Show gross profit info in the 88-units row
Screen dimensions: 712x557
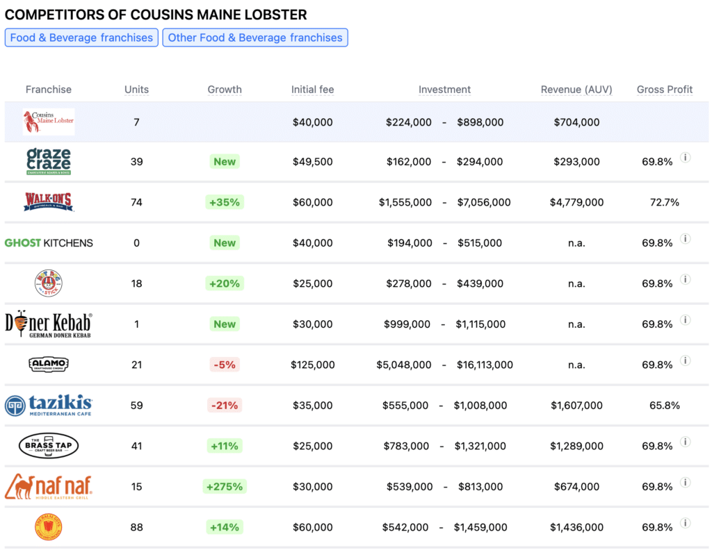[685, 523]
